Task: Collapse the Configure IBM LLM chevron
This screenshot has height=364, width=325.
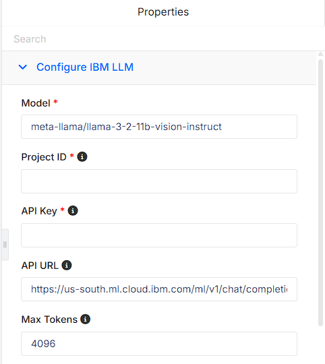Action: [x=23, y=67]
